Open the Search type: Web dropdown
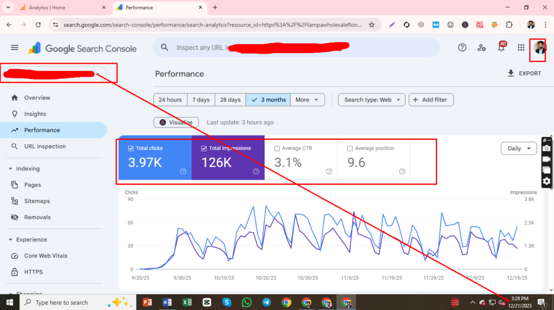 372,100
